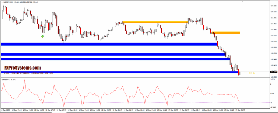Click the FXProSystems.com watermark link
Screen dimensions: 278x113
(22, 67)
